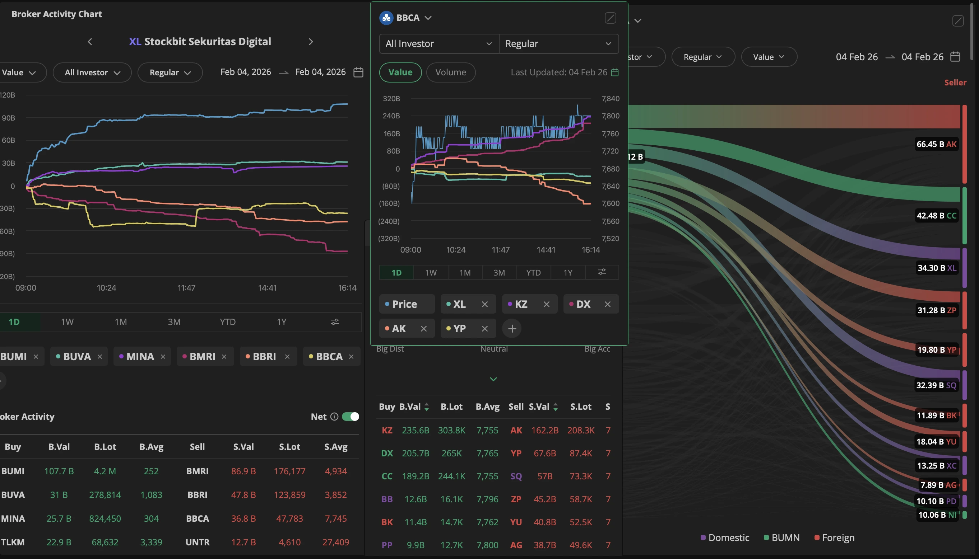Image resolution: width=979 pixels, height=559 pixels.
Task: Remove BBRI chip from broker activity chart
Action: click(x=287, y=357)
